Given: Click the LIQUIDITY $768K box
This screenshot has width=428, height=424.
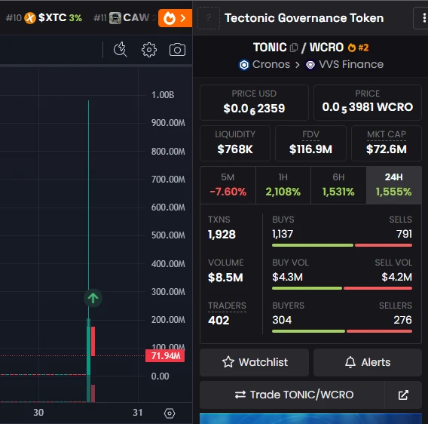Looking at the screenshot, I should point(235,143).
